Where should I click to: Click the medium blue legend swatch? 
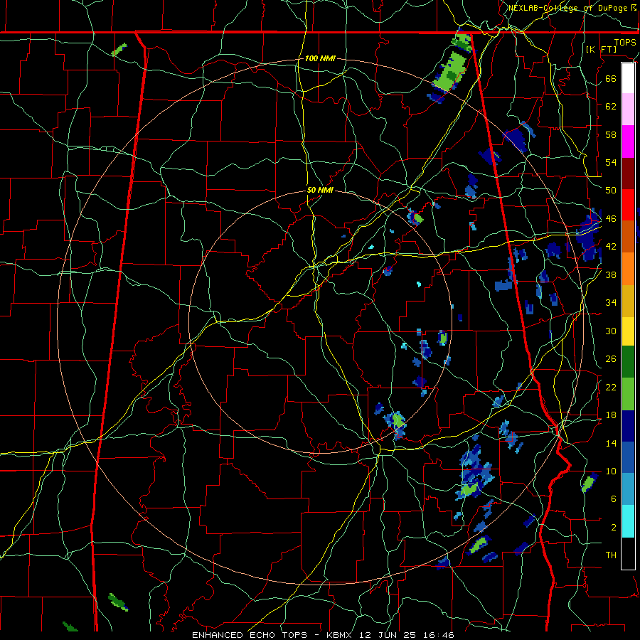(x=628, y=457)
